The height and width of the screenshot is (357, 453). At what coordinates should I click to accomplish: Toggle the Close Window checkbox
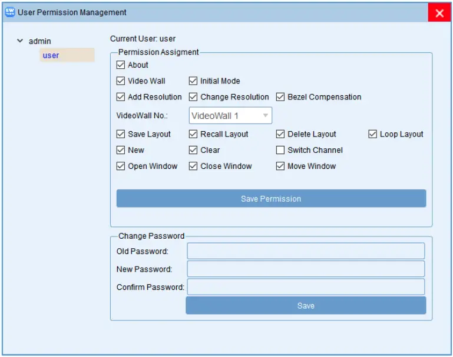pyautogui.click(x=193, y=166)
